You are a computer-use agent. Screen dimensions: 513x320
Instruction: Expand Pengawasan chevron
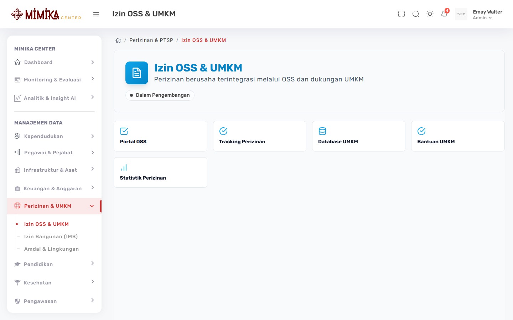coord(93,300)
